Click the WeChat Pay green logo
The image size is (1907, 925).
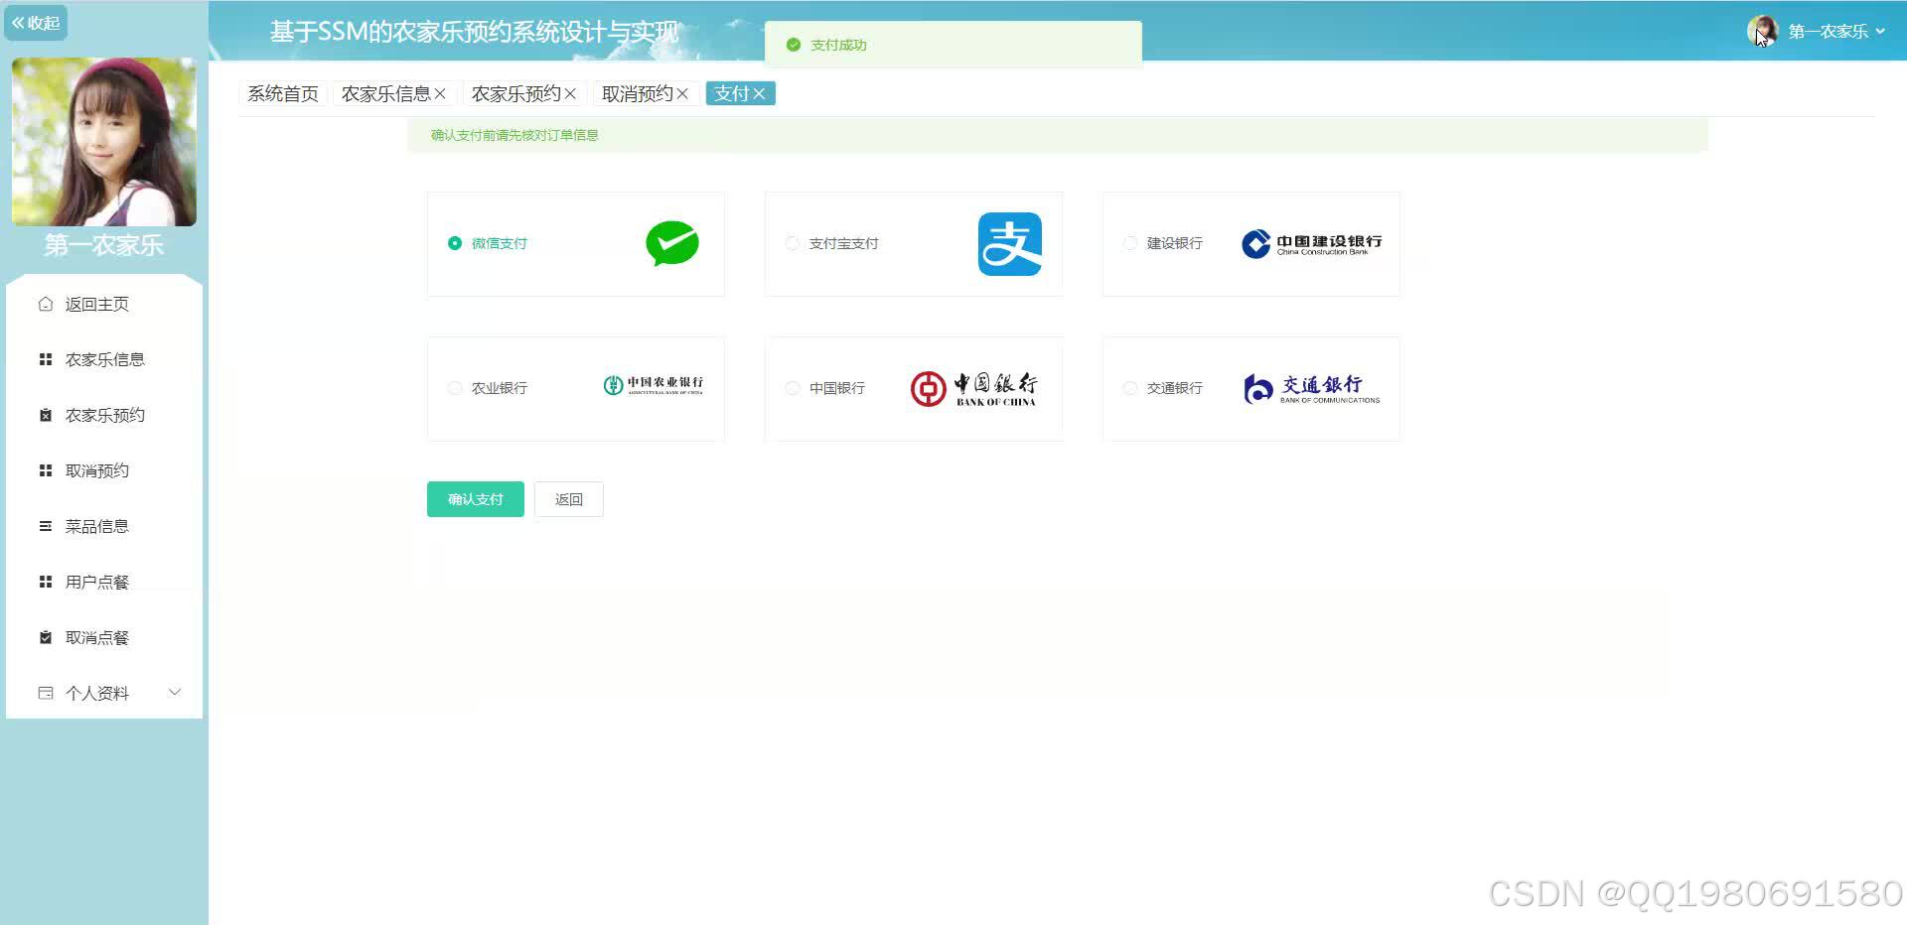[x=672, y=243]
